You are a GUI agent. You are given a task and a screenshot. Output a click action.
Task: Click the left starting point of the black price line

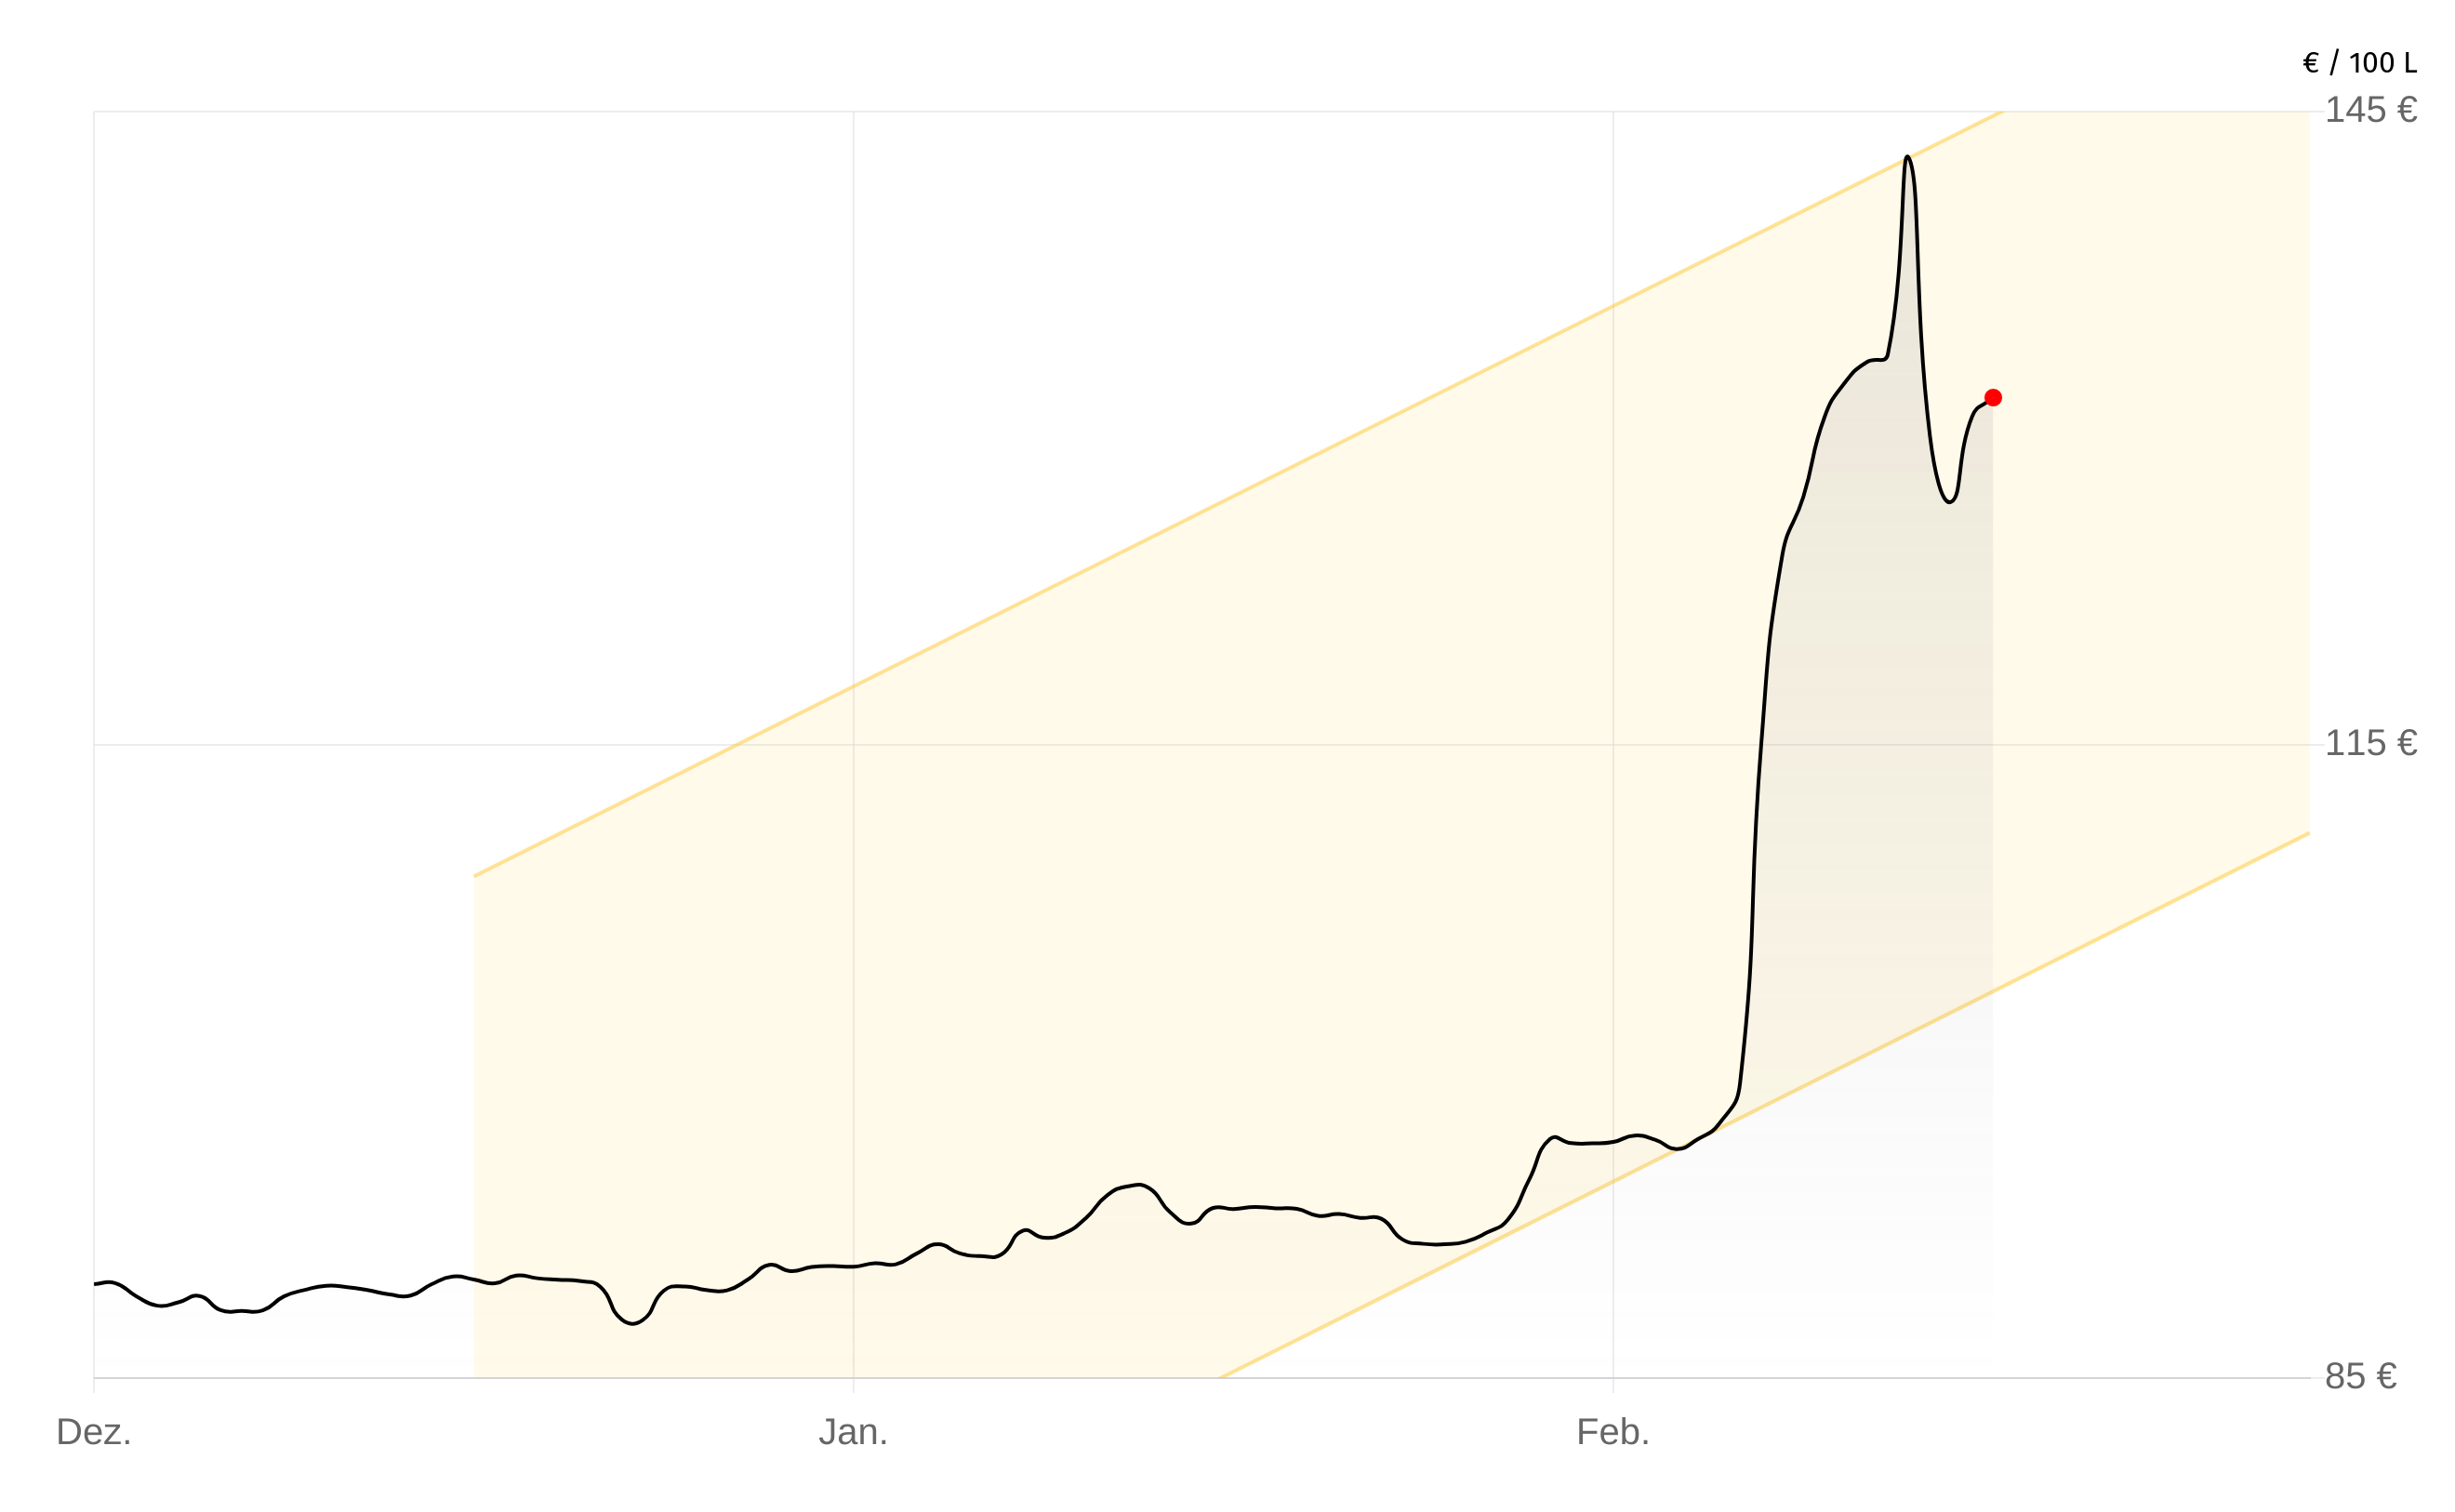point(96,1284)
